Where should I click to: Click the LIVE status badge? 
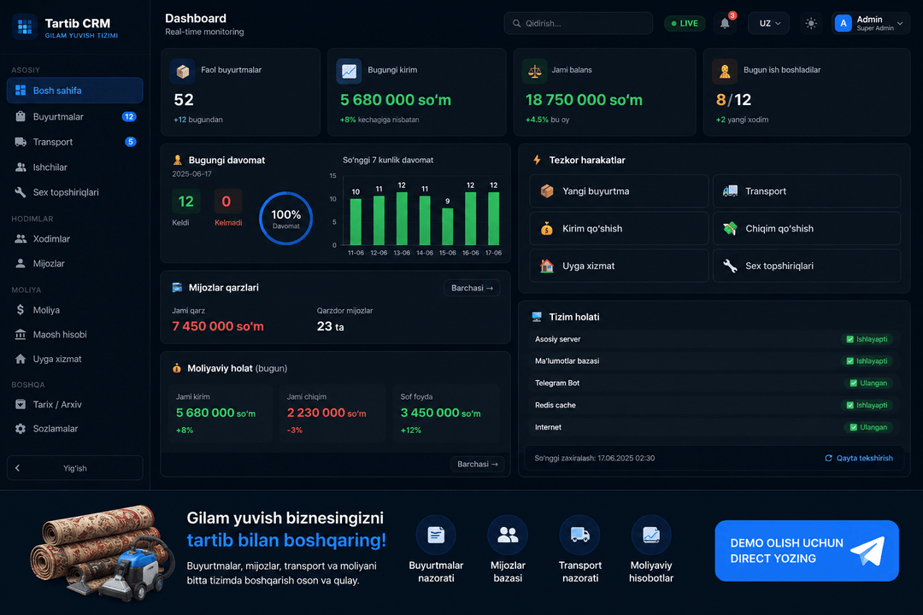[x=685, y=24]
